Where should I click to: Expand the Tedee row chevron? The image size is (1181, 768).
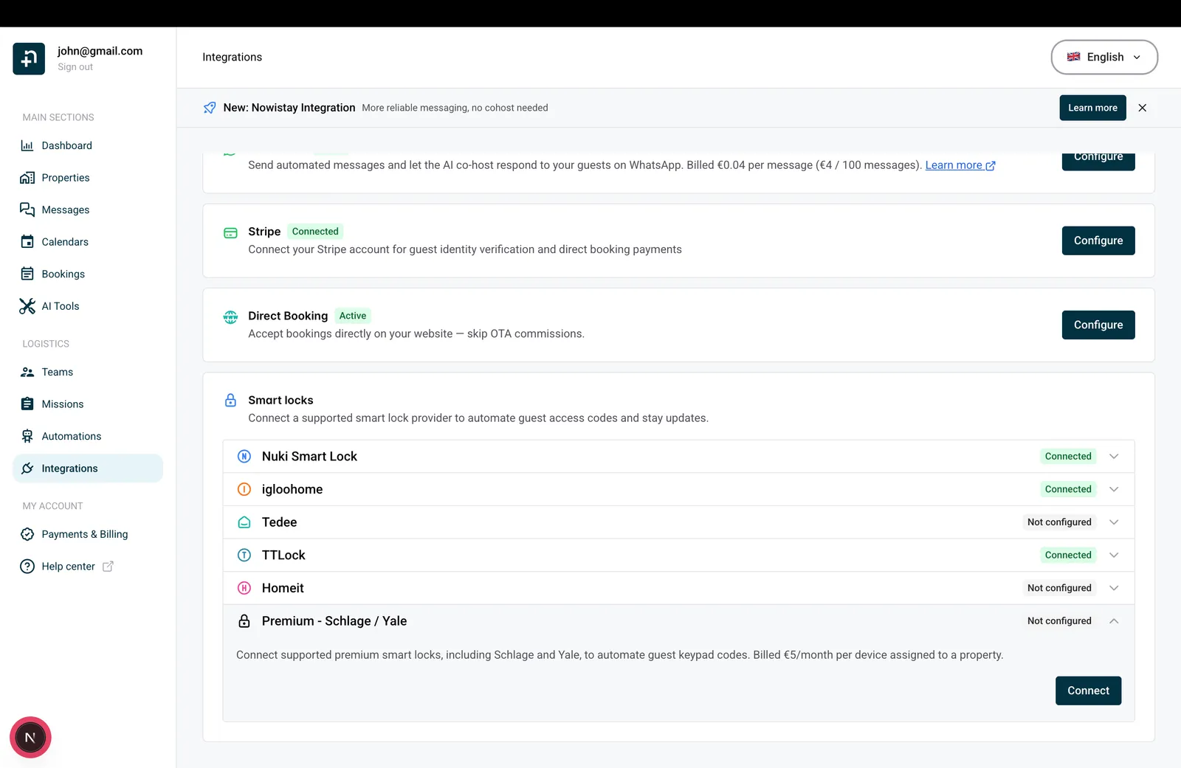[1114, 522]
